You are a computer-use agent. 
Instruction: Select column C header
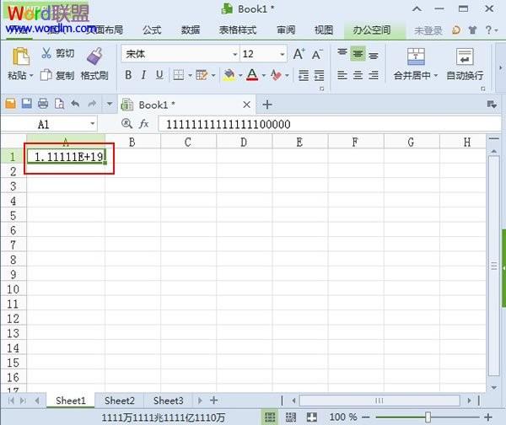188,142
